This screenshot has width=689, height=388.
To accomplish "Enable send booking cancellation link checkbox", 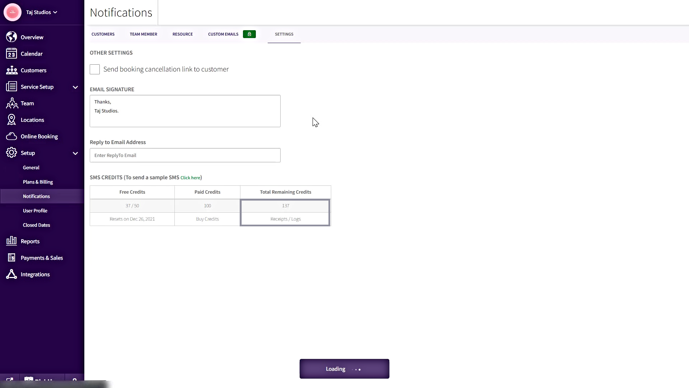I will click(95, 69).
